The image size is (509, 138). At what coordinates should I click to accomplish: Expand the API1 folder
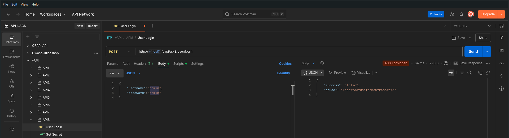point(31,68)
